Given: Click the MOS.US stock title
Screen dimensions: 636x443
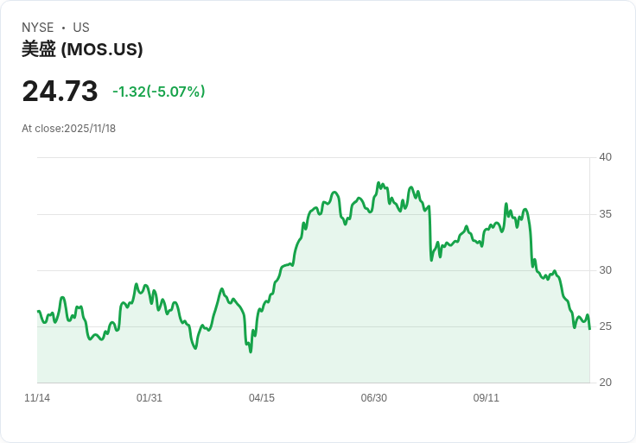Looking at the screenshot, I should tap(82, 49).
